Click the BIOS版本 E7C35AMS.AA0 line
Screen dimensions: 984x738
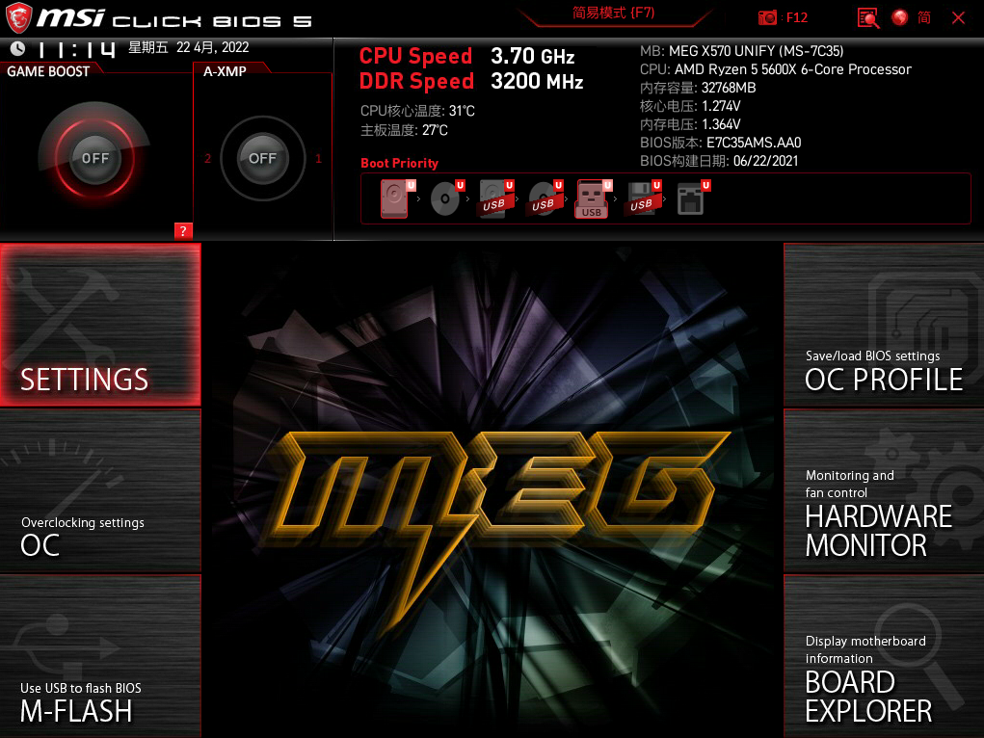[721, 143]
